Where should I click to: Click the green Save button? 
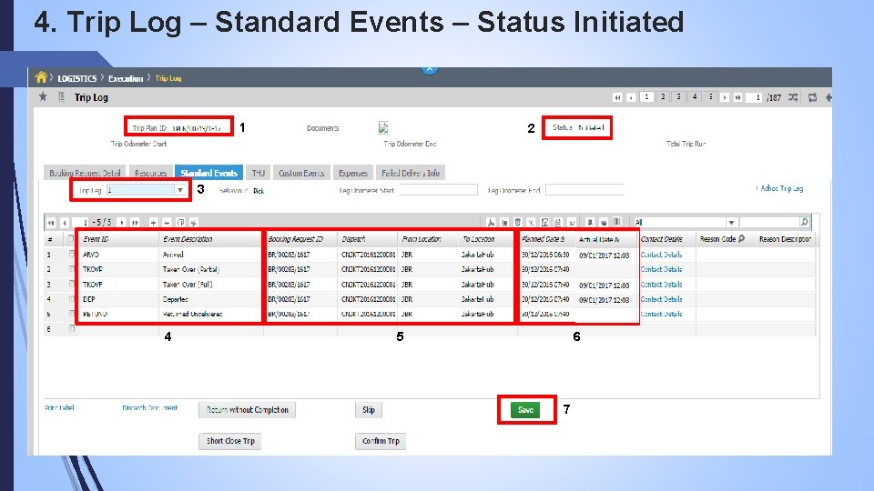(x=525, y=410)
